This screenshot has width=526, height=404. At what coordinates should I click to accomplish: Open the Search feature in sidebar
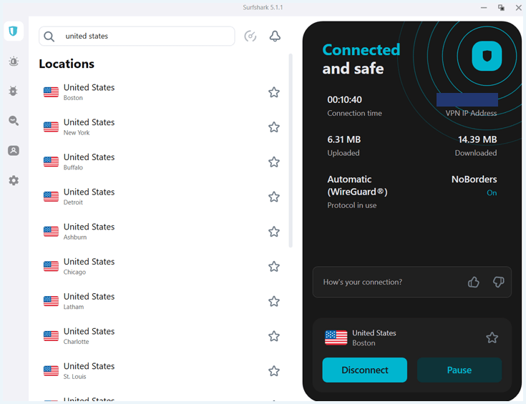click(14, 121)
